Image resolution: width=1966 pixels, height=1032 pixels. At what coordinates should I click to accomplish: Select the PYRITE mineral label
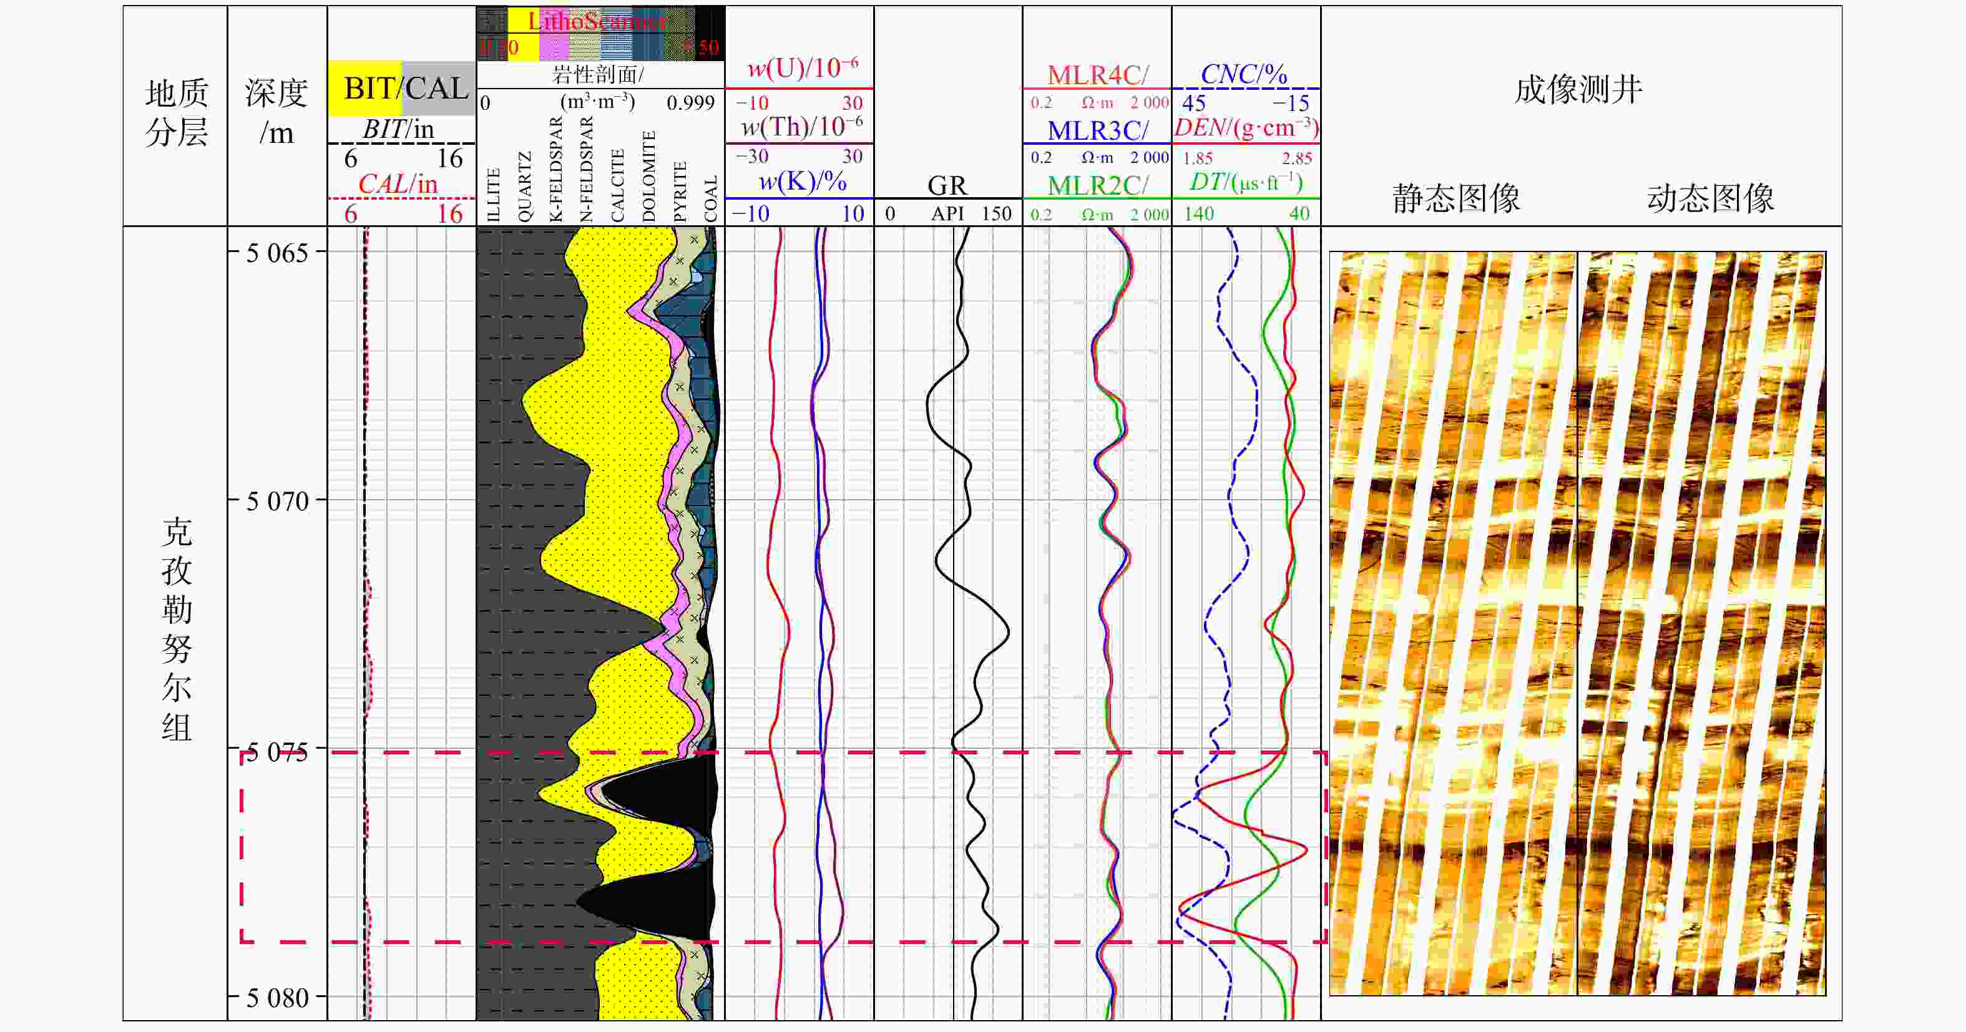[x=681, y=192]
